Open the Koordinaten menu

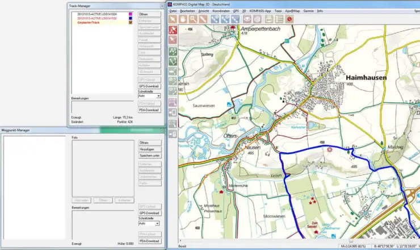221,11
